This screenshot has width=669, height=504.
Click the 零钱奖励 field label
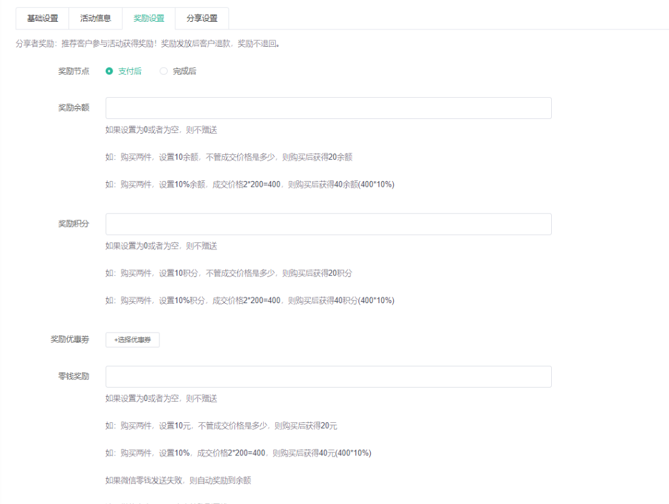pos(74,376)
